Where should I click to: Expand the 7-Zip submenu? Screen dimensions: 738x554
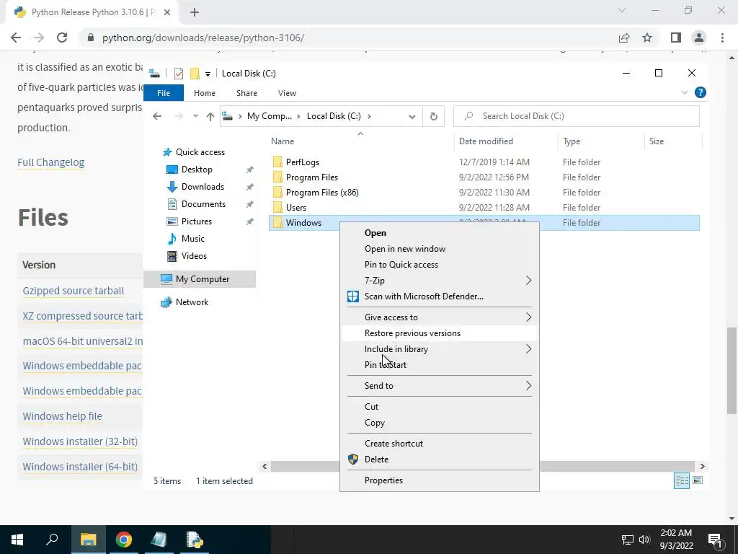coord(440,281)
